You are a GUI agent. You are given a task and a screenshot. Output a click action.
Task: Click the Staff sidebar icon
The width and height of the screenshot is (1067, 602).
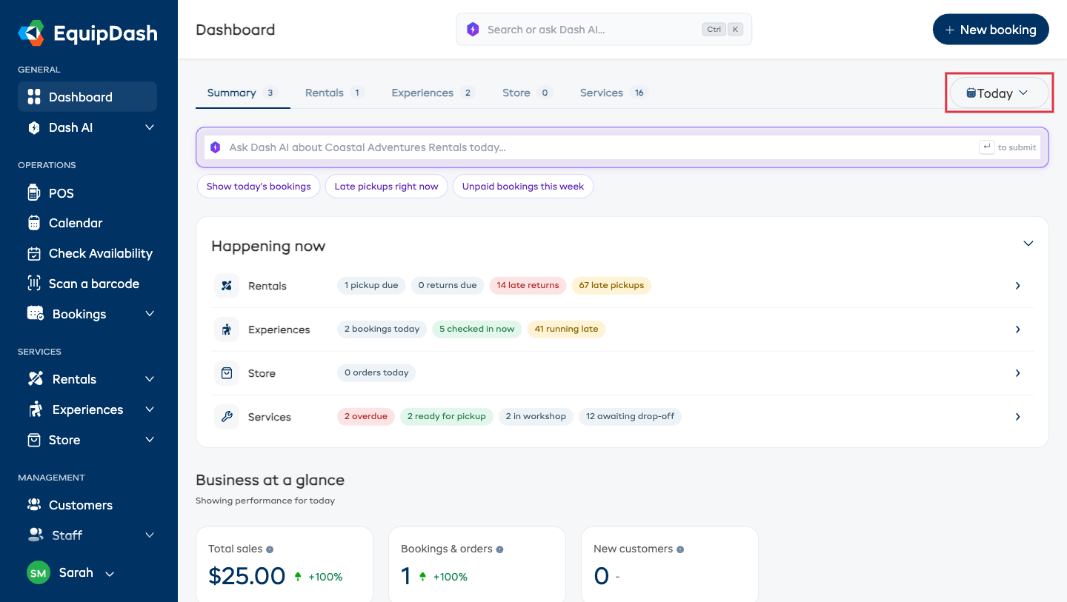tap(35, 535)
